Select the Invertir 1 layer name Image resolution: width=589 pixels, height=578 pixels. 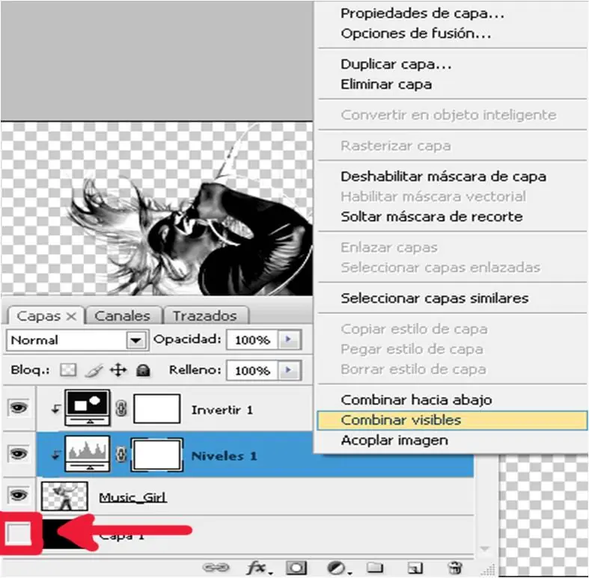pyautogui.click(x=222, y=410)
